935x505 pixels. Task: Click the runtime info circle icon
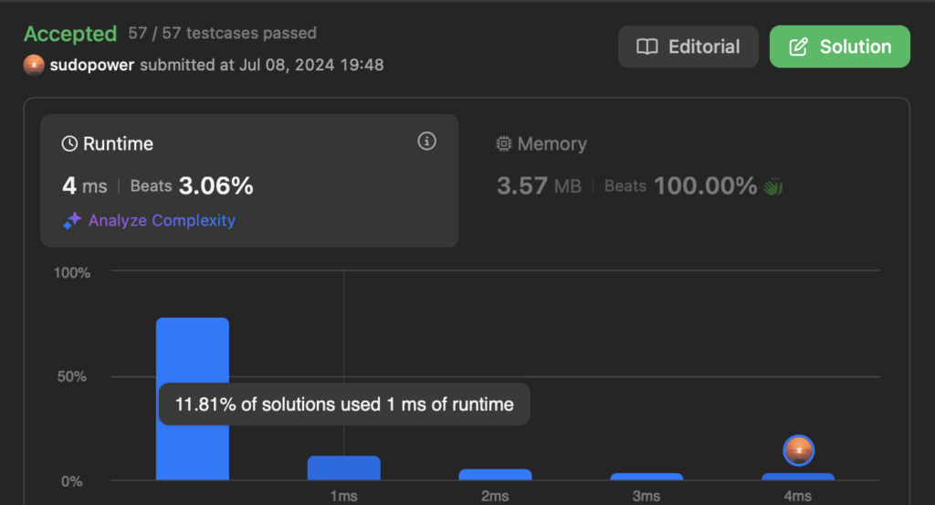pos(426,142)
